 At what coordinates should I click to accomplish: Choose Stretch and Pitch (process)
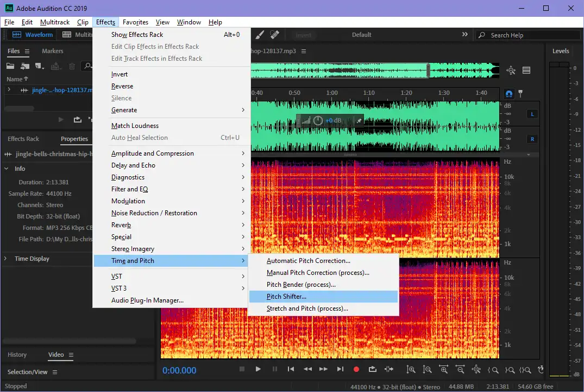tap(323, 309)
